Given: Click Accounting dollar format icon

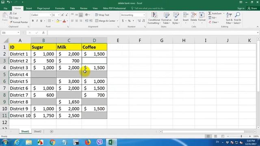Looking at the screenshot, I should tap(123, 21).
